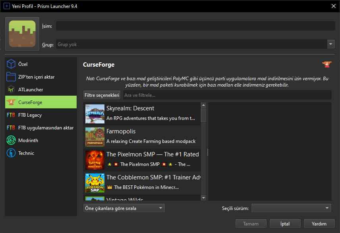Click the modpack list scrollbar thumb
This screenshot has height=233, width=340.
(203, 115)
